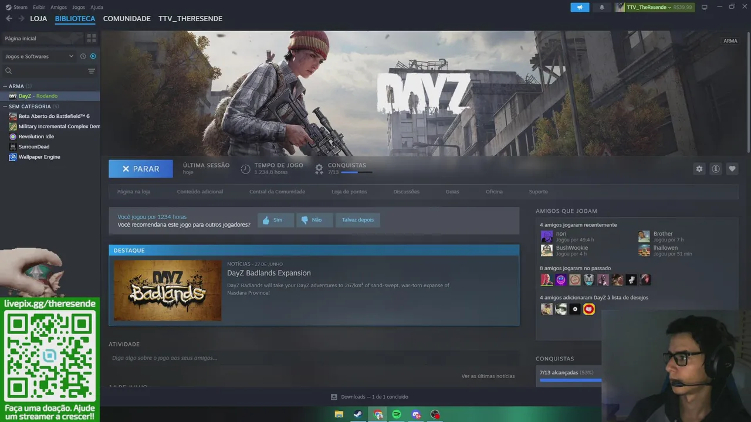Select DayZ in the library list
Viewport: 751px width, 422px height.
(x=50, y=96)
